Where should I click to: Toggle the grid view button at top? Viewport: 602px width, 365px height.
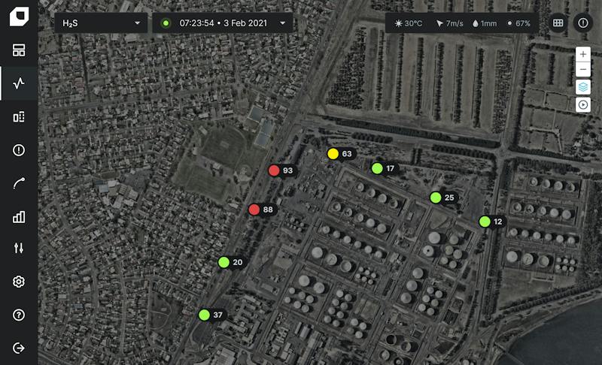(x=558, y=23)
